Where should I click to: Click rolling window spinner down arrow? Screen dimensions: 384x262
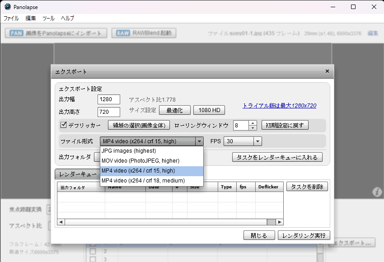pos(253,127)
